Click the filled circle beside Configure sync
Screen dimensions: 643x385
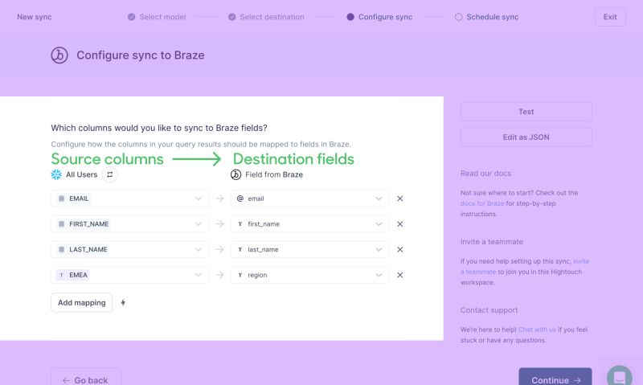350,17
